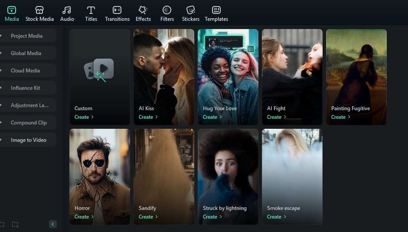Open the Templates icon
This screenshot has height=232, width=408.
coord(216,10)
